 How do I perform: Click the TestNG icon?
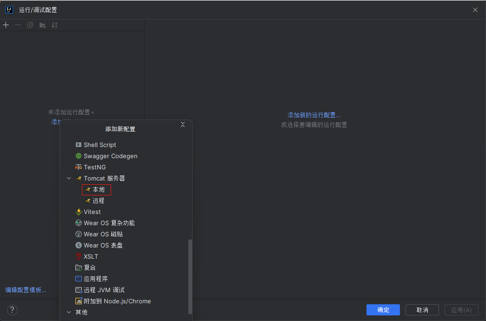(x=79, y=167)
